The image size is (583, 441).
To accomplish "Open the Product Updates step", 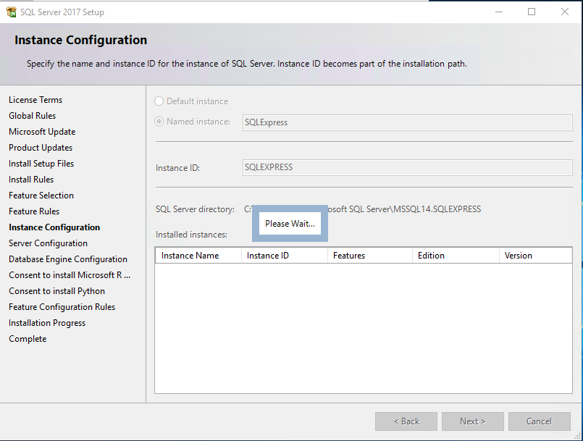I will point(41,148).
